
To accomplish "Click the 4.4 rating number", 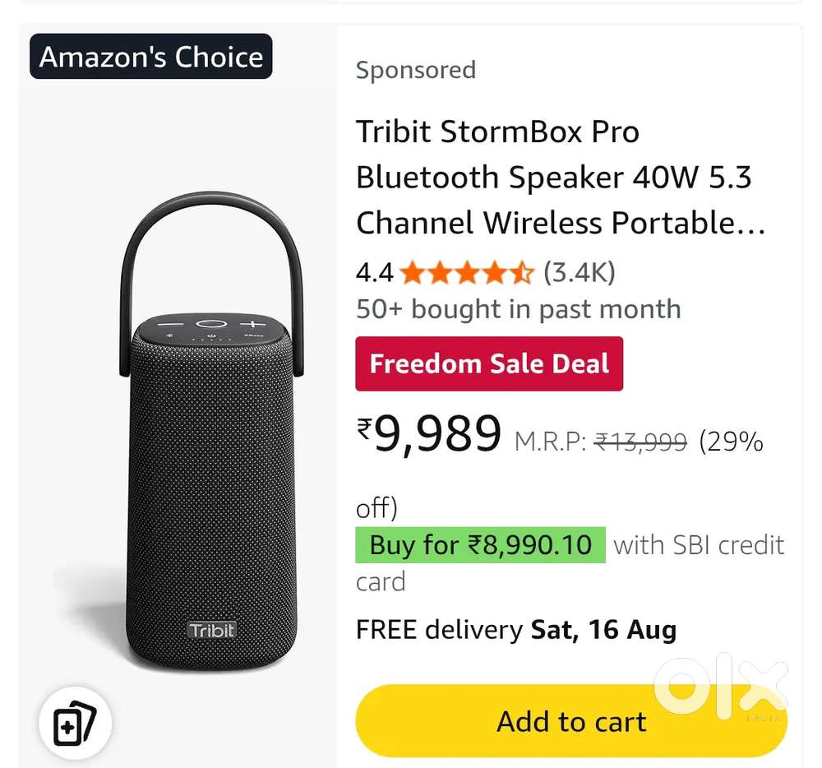I will pos(374,272).
